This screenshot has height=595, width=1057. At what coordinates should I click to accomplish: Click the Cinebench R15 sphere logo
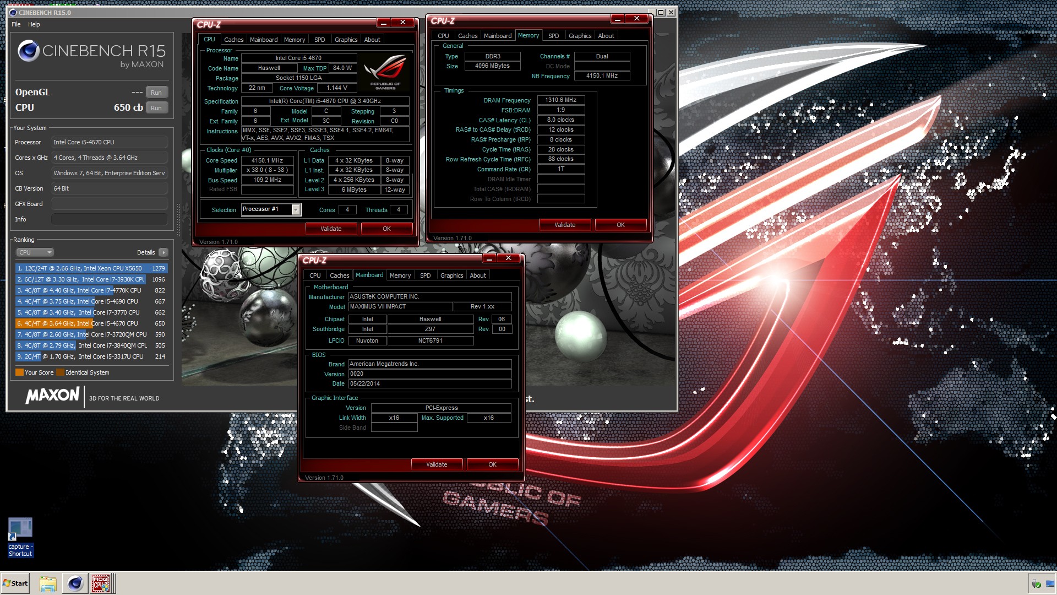28,51
